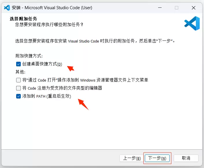This screenshot has width=204, height=168.
Task: Click the window title text 安装 - Microsoft Visual Studio Code
Action: click(x=52, y=8)
